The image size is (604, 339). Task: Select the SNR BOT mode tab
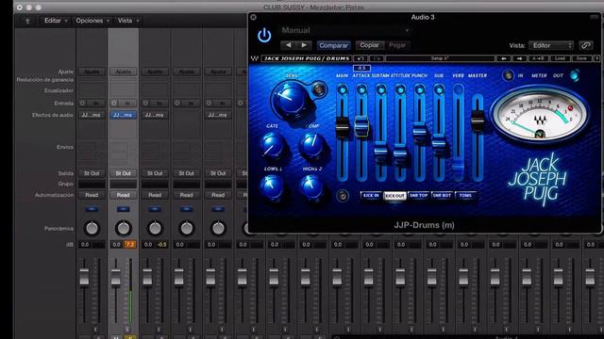pos(442,196)
